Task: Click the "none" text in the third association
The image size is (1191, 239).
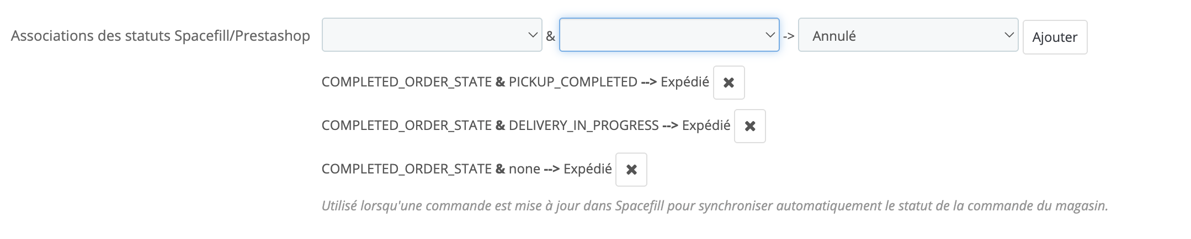Action: click(524, 169)
